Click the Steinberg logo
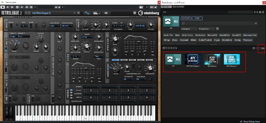Viewport: 266px width, 123px height. click(x=149, y=13)
